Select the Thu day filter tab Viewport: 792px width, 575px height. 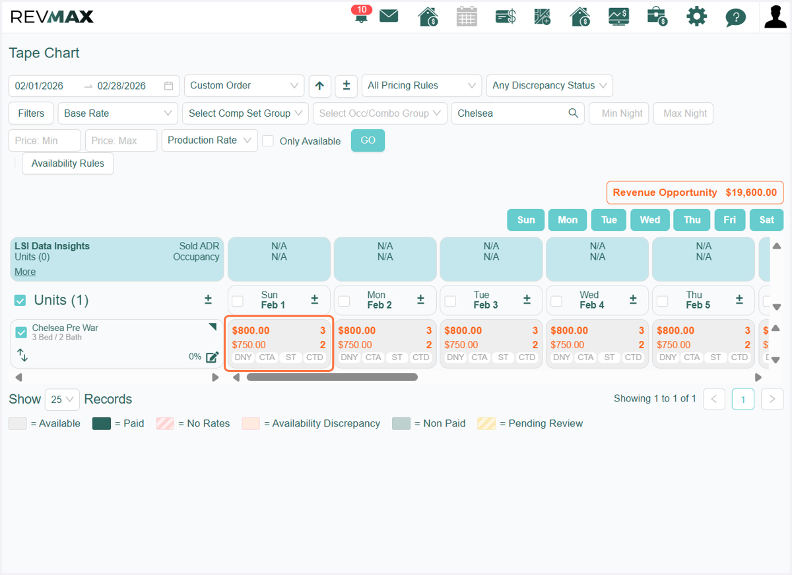[692, 220]
